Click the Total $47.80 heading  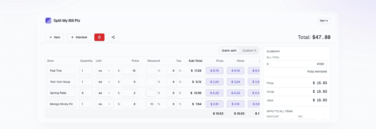click(x=314, y=37)
